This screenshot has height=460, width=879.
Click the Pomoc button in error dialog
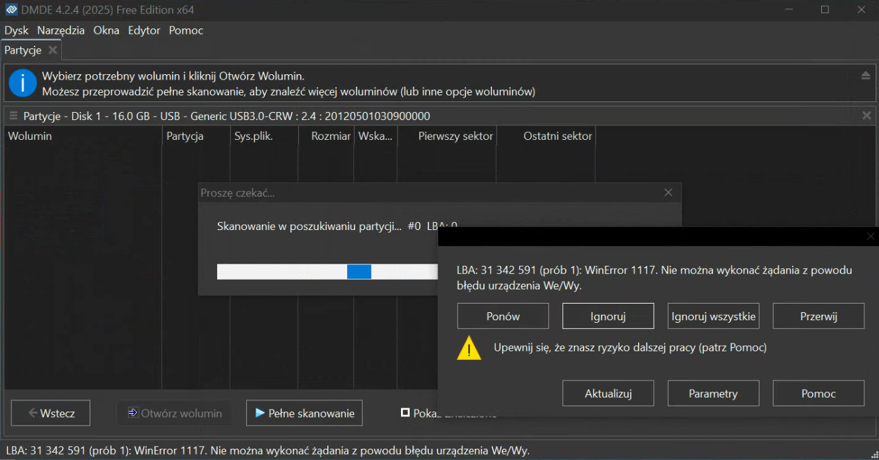[x=819, y=393]
